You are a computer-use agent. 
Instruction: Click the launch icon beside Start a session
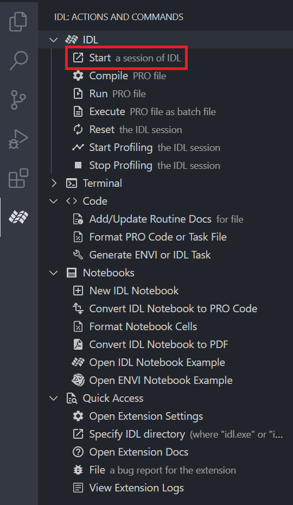(x=78, y=58)
